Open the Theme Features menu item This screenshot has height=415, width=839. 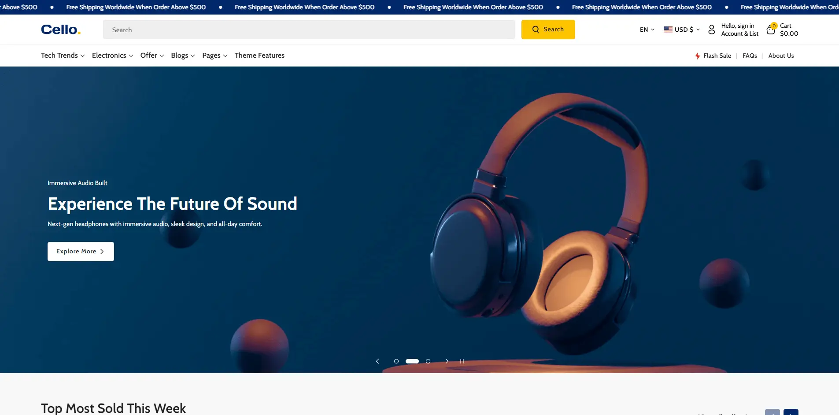coord(259,55)
